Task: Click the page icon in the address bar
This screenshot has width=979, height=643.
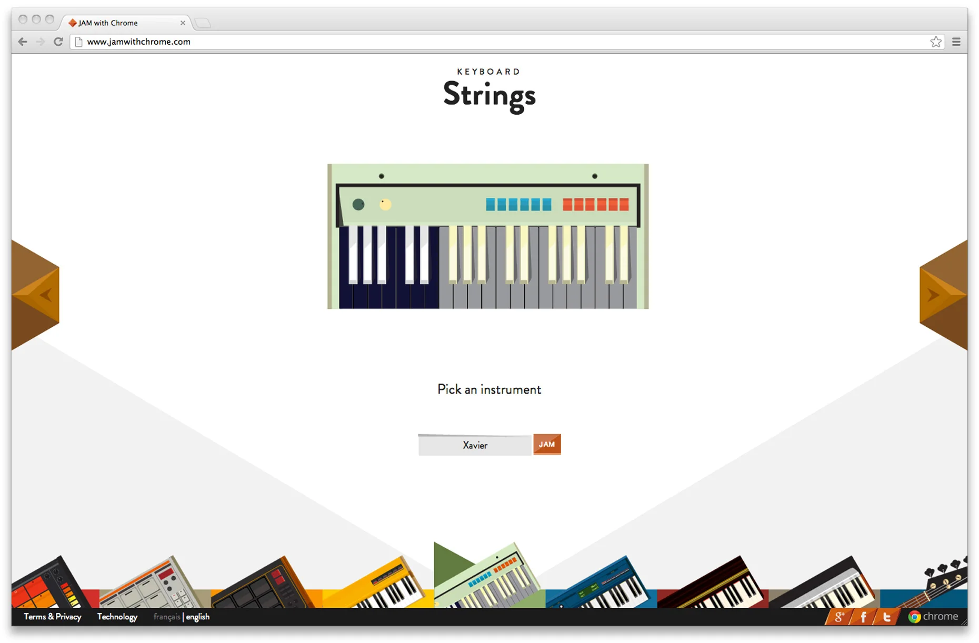Action: coord(79,42)
